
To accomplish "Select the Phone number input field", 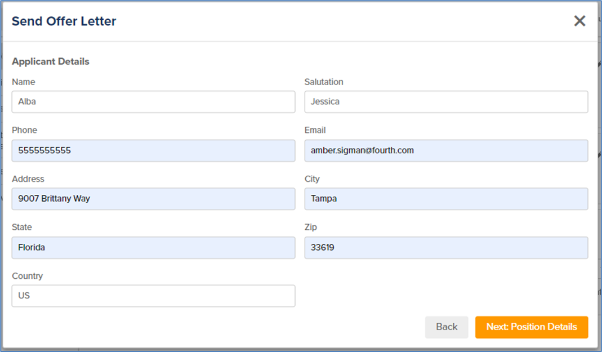I will pyautogui.click(x=154, y=150).
